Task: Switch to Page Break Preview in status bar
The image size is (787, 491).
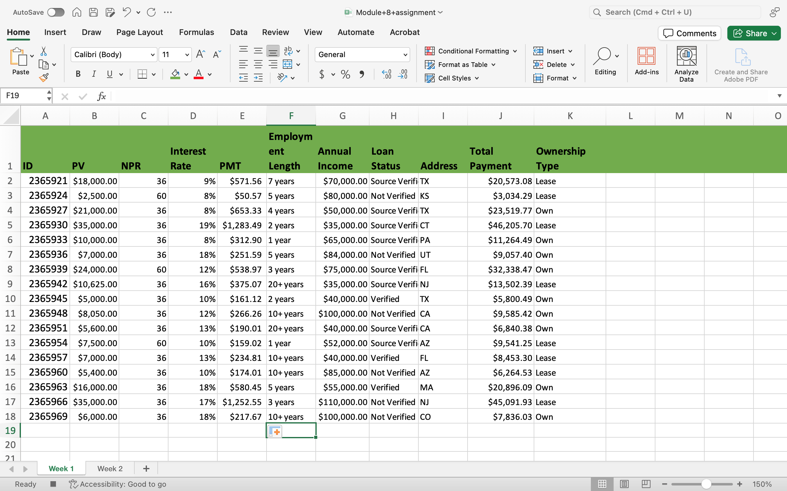Action: point(646,484)
